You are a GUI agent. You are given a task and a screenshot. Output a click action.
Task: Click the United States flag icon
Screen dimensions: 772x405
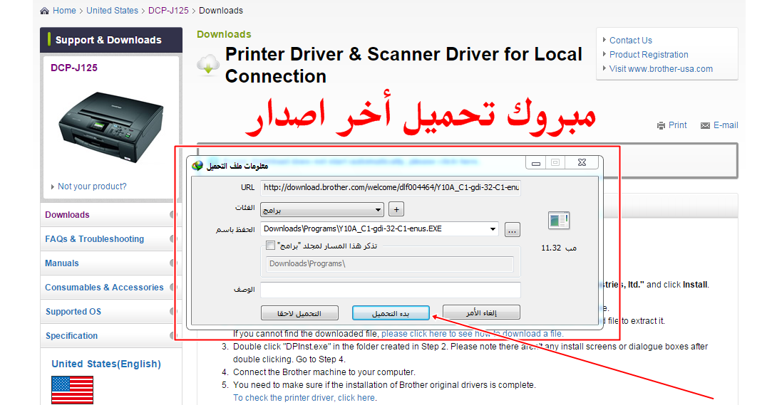pos(73,390)
